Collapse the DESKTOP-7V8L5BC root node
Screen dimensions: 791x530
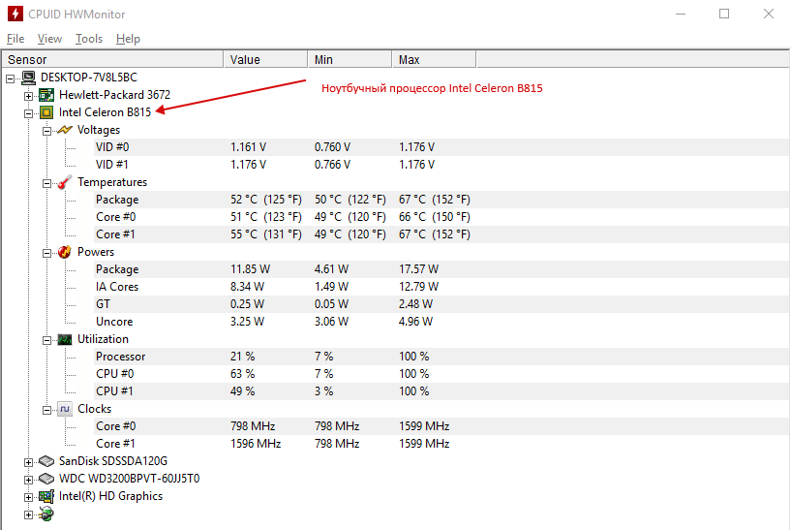click(11, 78)
